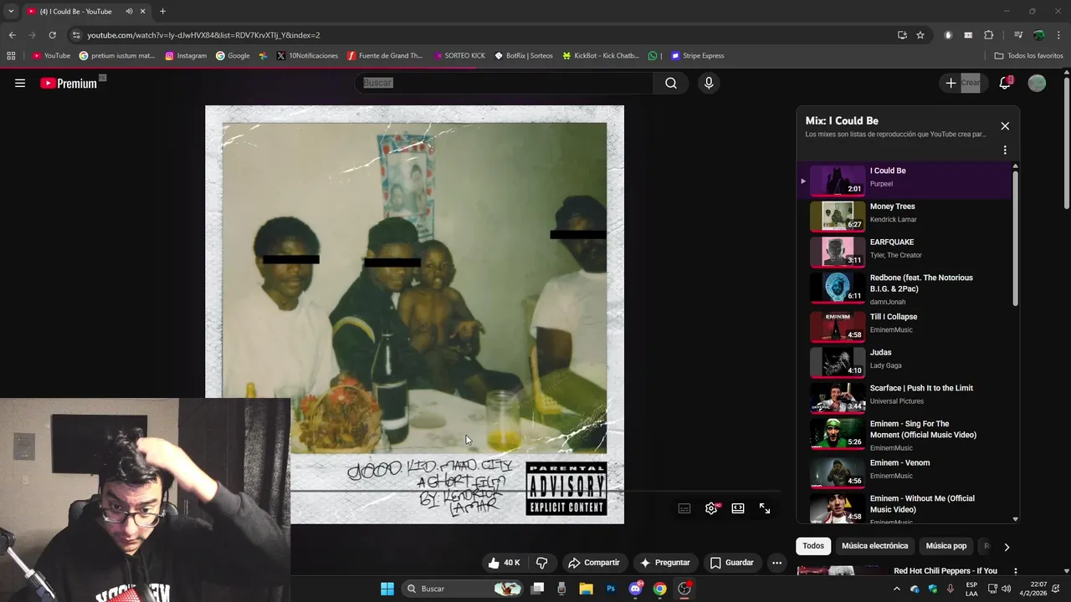Viewport: 1071px width, 602px height.
Task: Click the Preguntar button
Action: (665, 563)
